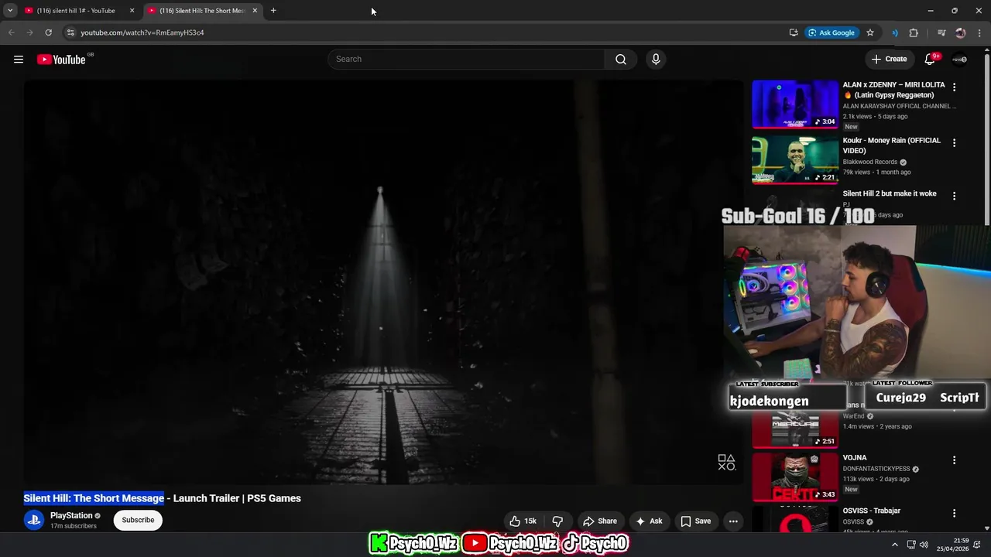Screen dimensions: 991x557
Task: Click the Blakkwood Records channel name
Action: (870, 162)
